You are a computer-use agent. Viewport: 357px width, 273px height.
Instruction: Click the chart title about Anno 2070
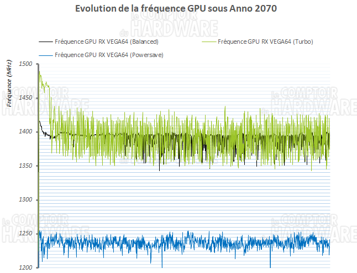click(x=180, y=9)
